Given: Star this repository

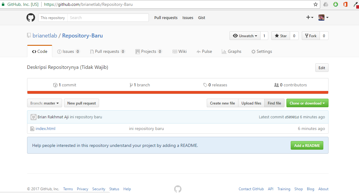Looking at the screenshot, I should (281, 36).
